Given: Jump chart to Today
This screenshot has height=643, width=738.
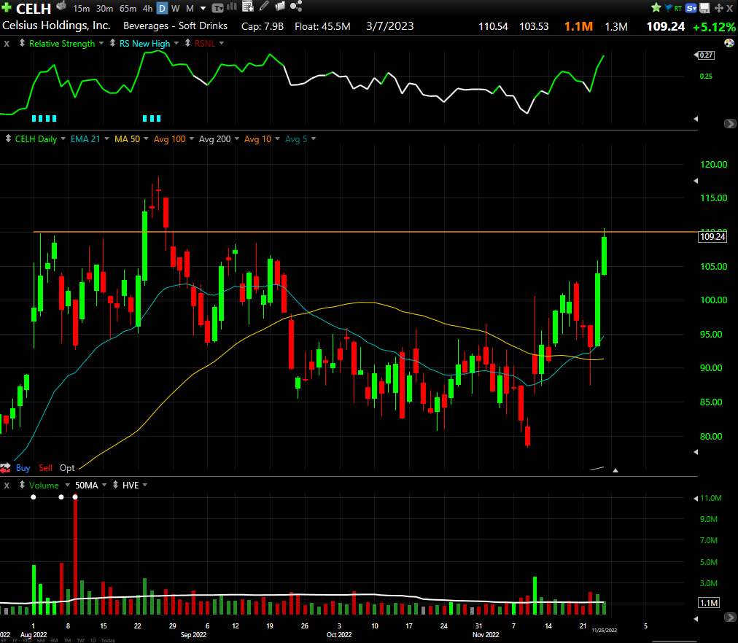Looking at the screenshot, I should click(108, 640).
